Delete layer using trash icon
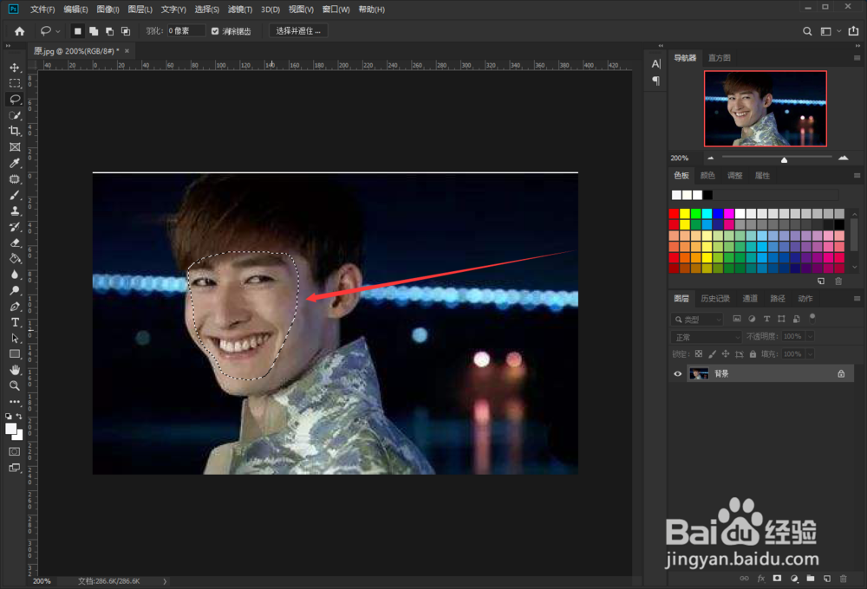The image size is (867, 589). 844,579
